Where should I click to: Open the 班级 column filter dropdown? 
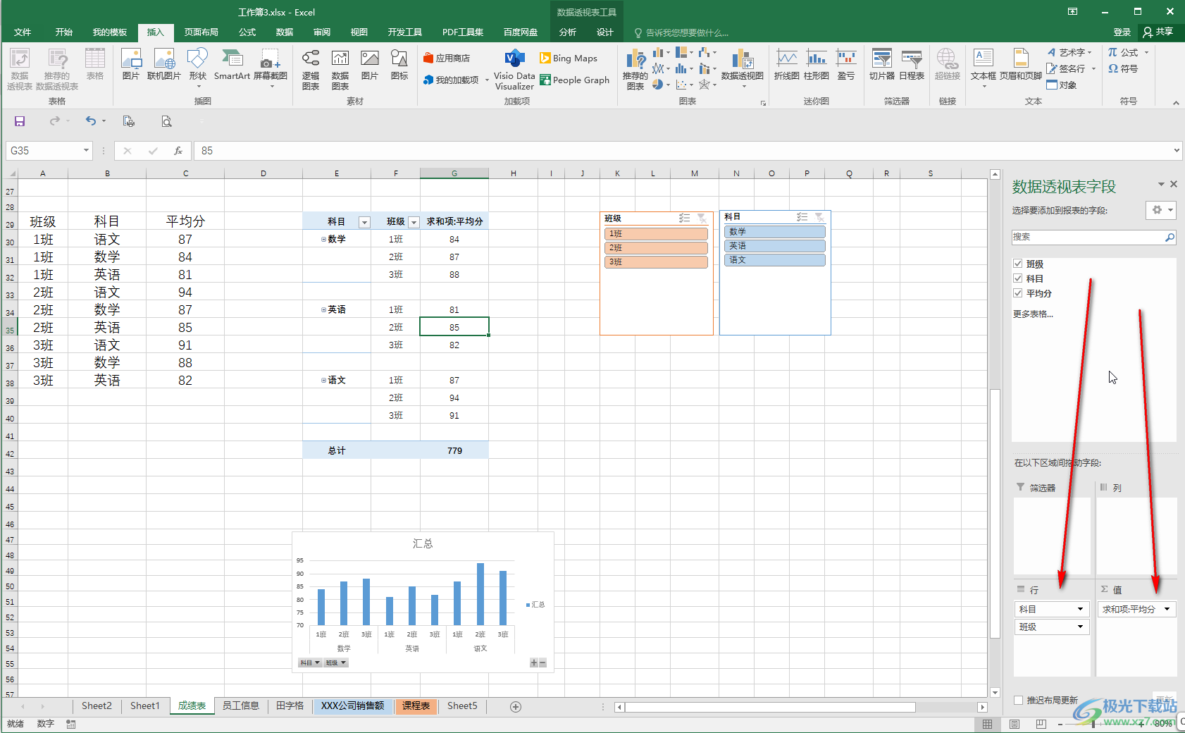click(414, 222)
